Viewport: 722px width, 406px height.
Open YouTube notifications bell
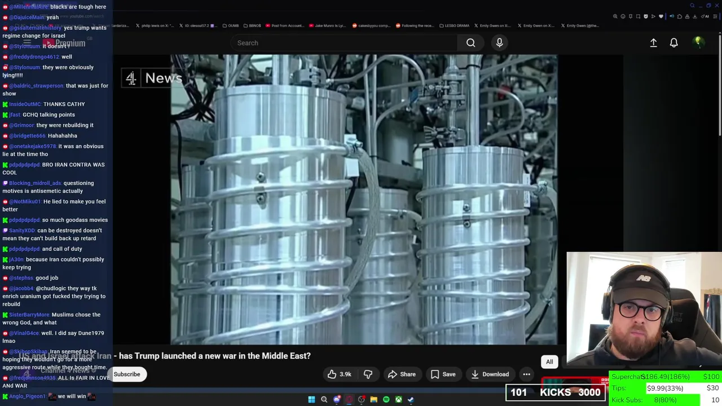click(673, 43)
